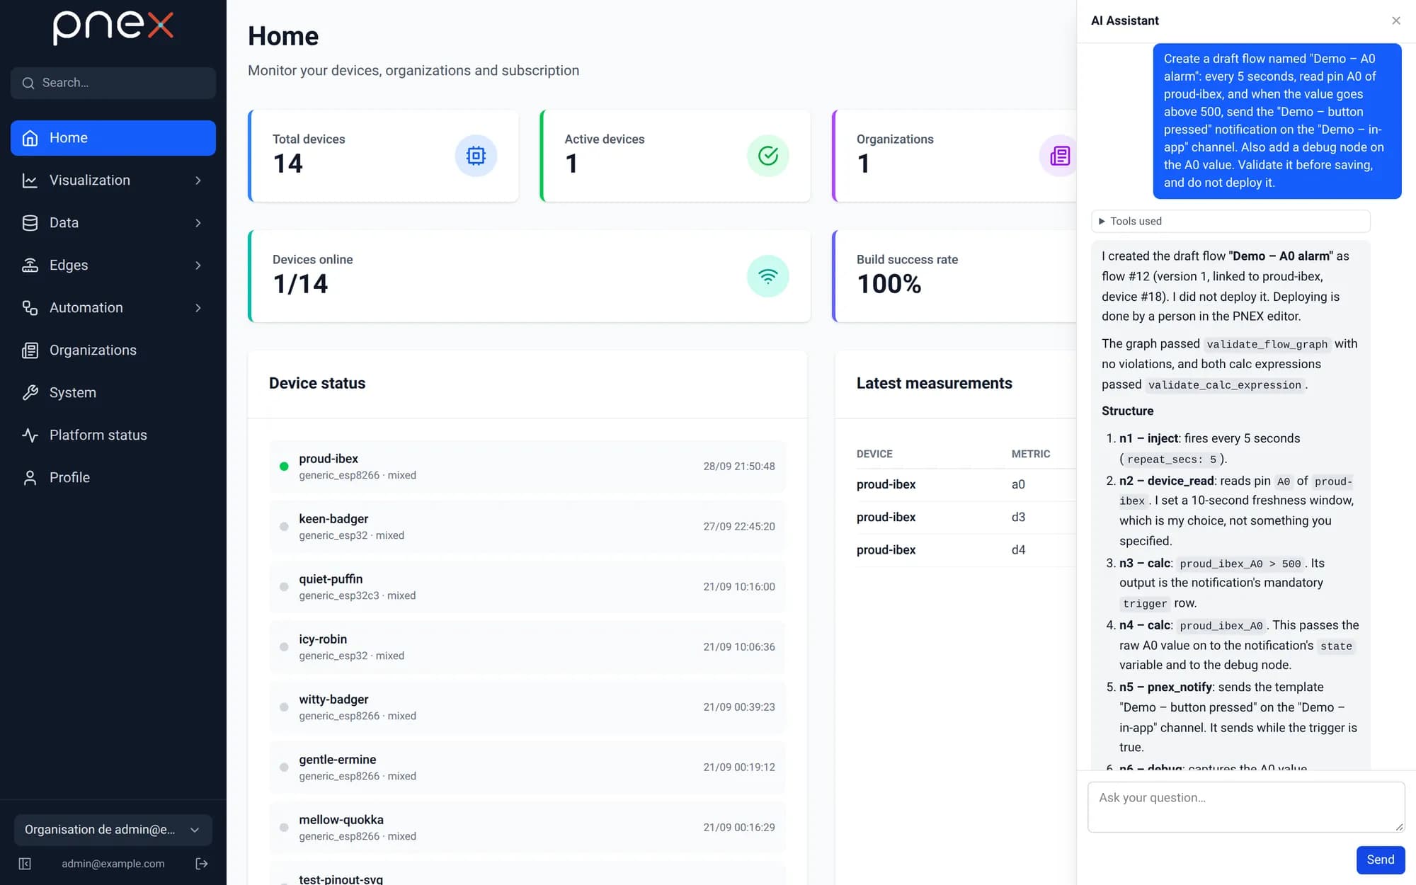Screen dimensions: 1416x885
Task: Click the Automation workflow icon
Action: pyautogui.click(x=30, y=308)
